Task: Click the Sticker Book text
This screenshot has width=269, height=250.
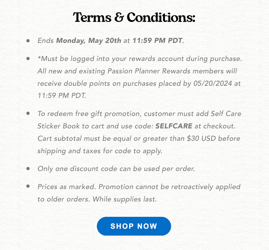Action: pos(58,126)
